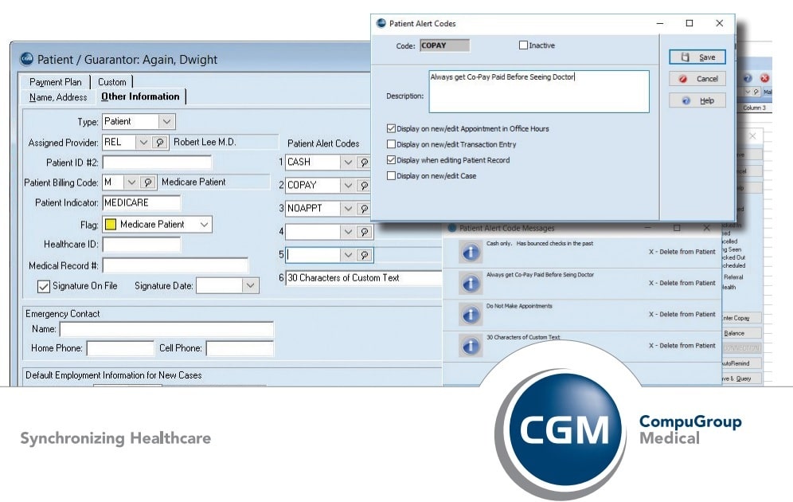Viewport: 793px width, 502px height.
Task: Click the info icon for 30 Characters message
Action: 471,346
